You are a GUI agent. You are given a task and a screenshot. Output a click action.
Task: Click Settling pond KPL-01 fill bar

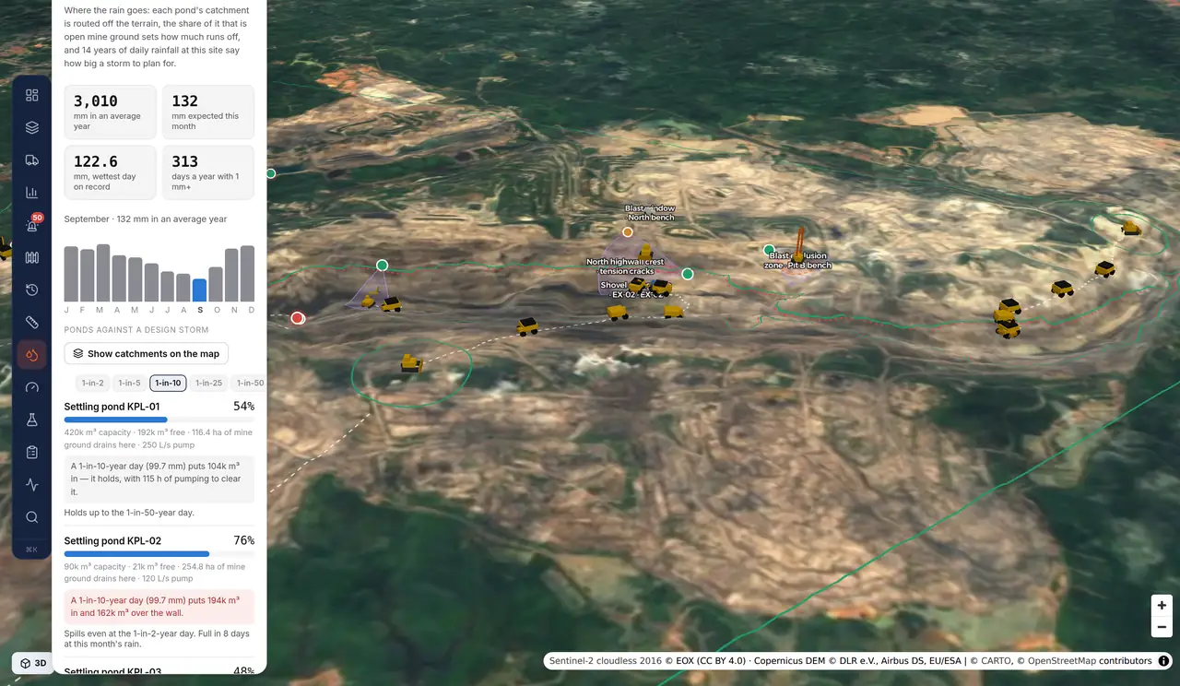[x=159, y=420]
